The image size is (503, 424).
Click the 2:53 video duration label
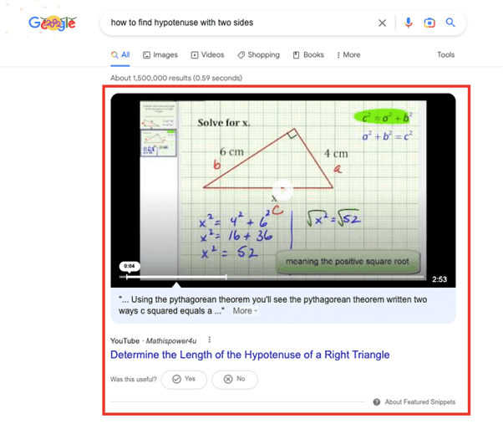click(439, 279)
